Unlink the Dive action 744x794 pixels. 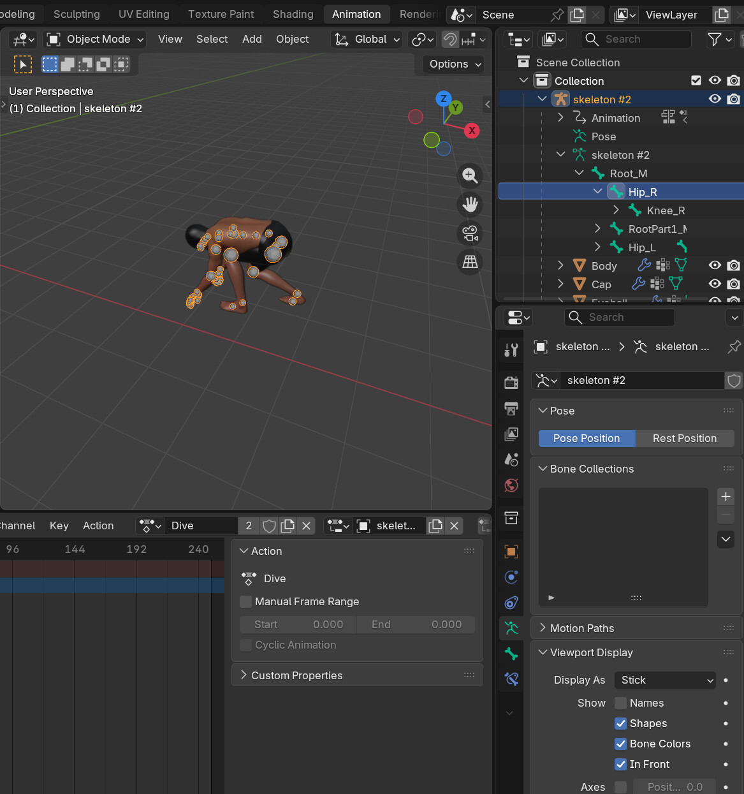(x=307, y=526)
